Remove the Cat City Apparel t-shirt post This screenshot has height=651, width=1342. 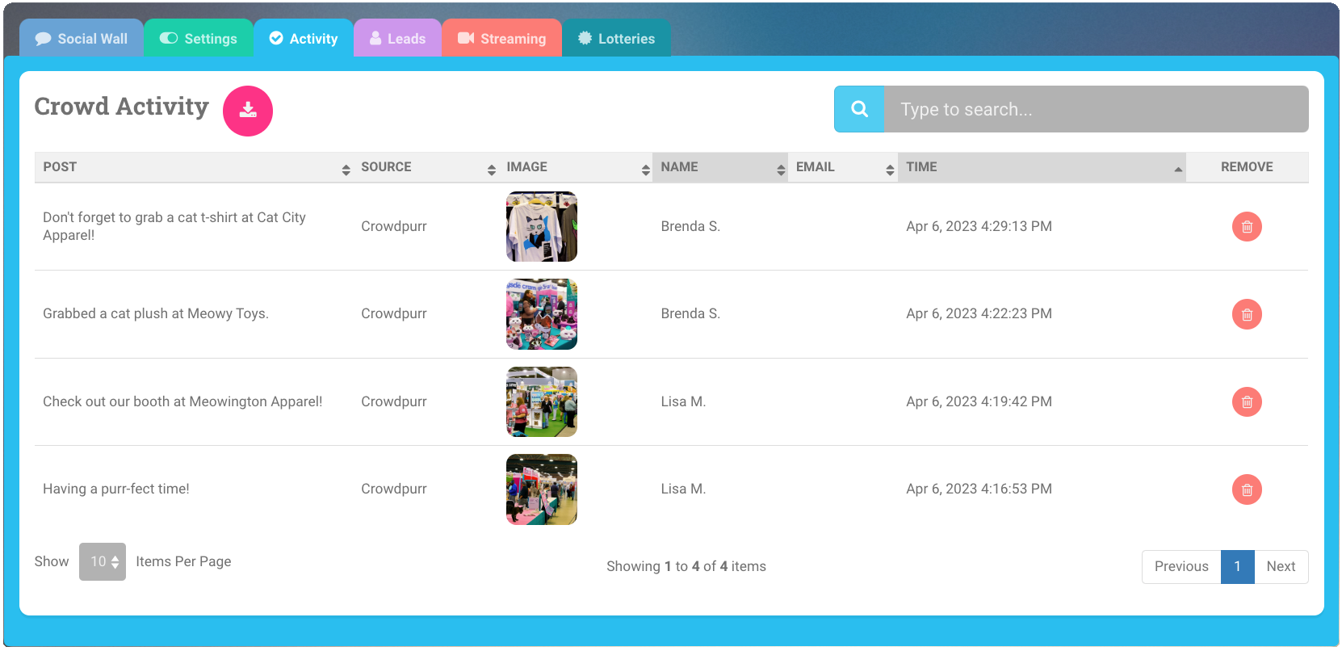click(1247, 227)
